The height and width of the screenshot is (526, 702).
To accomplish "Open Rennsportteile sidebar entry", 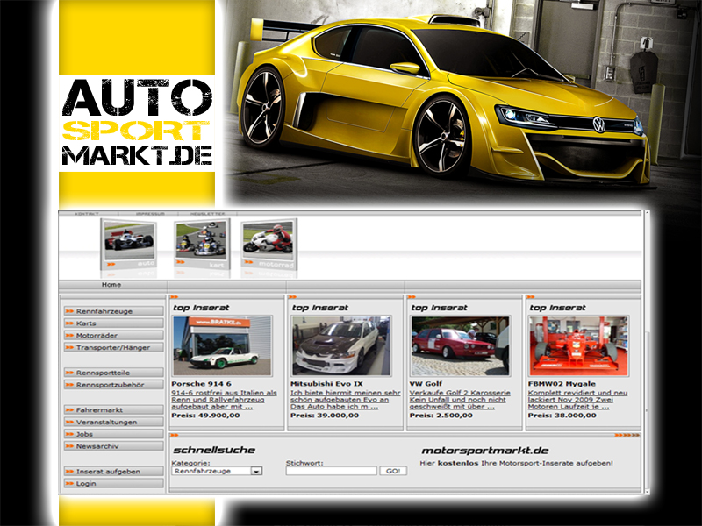I will click(114, 372).
